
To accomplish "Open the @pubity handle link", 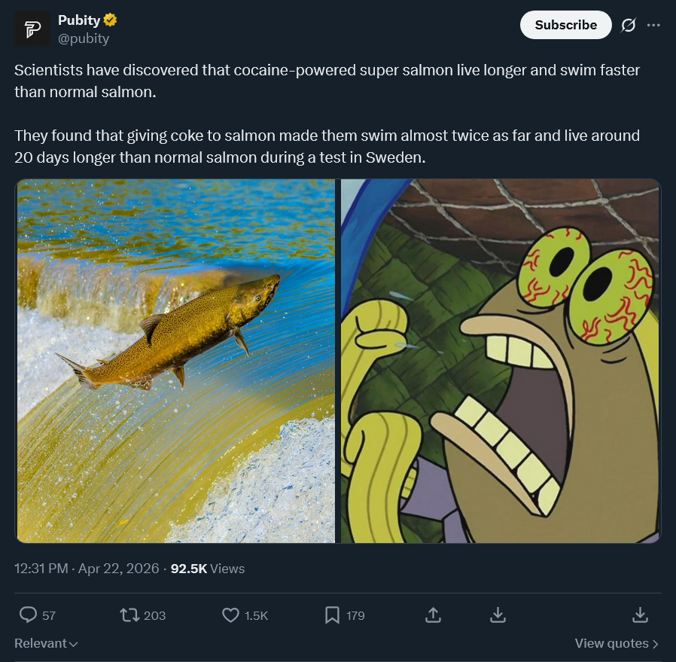I will pos(84,38).
